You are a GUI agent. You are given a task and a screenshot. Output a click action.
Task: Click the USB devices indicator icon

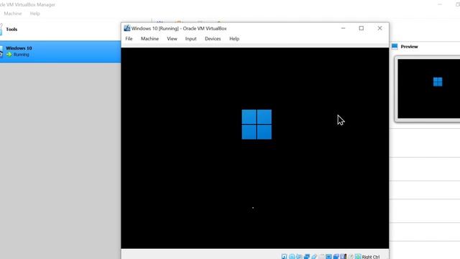coord(314,257)
